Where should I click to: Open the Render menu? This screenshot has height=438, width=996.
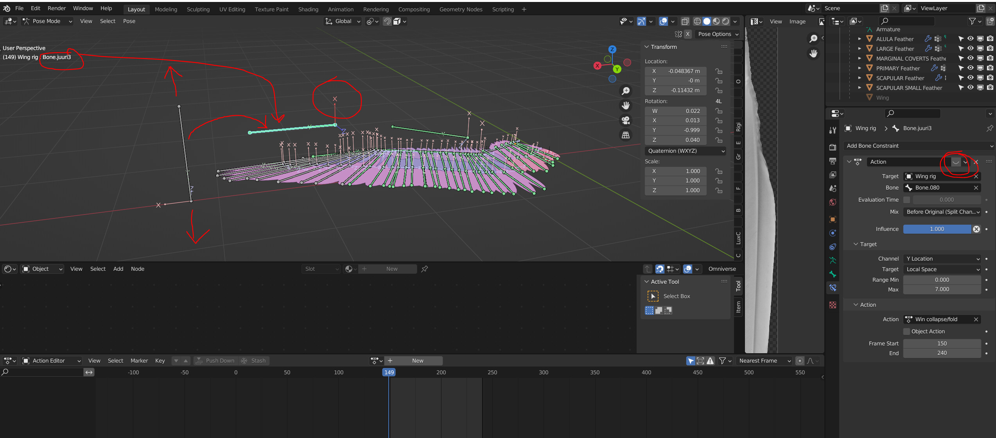click(x=57, y=8)
